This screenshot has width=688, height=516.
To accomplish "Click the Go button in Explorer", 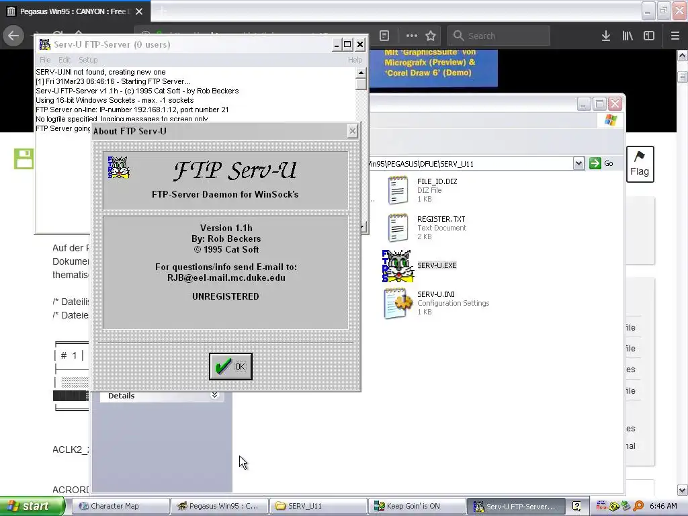I will tap(601, 163).
